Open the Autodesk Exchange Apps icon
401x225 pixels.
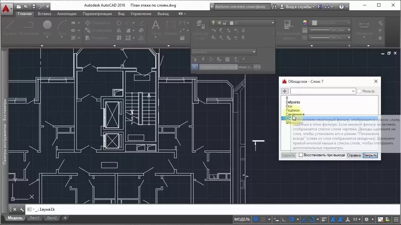[x=320, y=7]
